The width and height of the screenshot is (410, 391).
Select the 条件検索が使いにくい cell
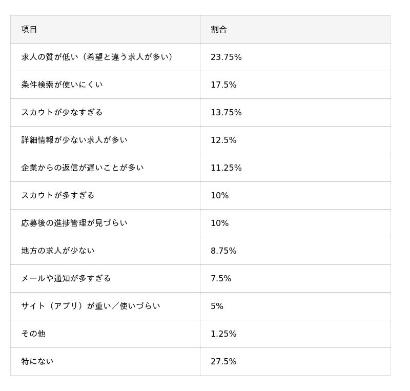(62, 85)
